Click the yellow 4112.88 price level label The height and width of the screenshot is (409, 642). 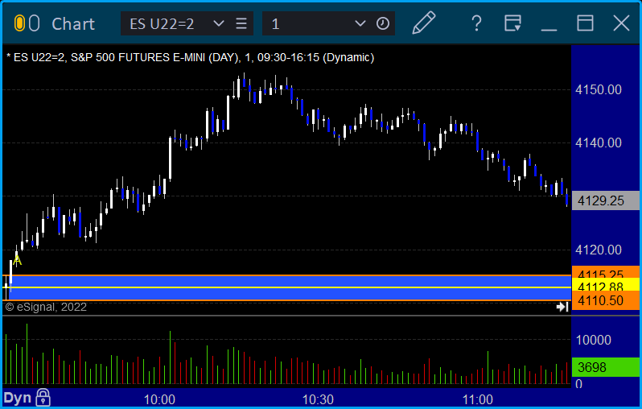coord(605,287)
